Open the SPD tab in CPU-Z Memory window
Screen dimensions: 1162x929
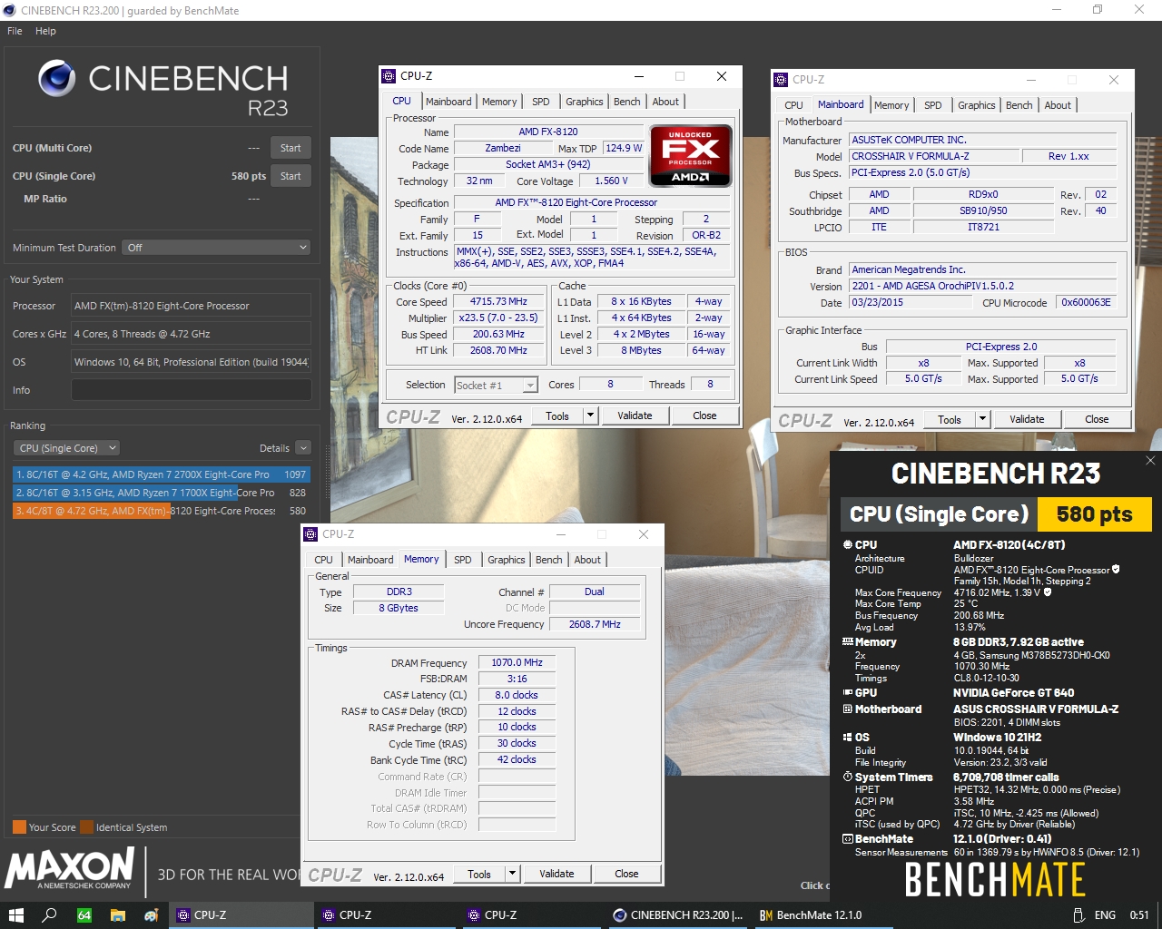click(x=463, y=560)
